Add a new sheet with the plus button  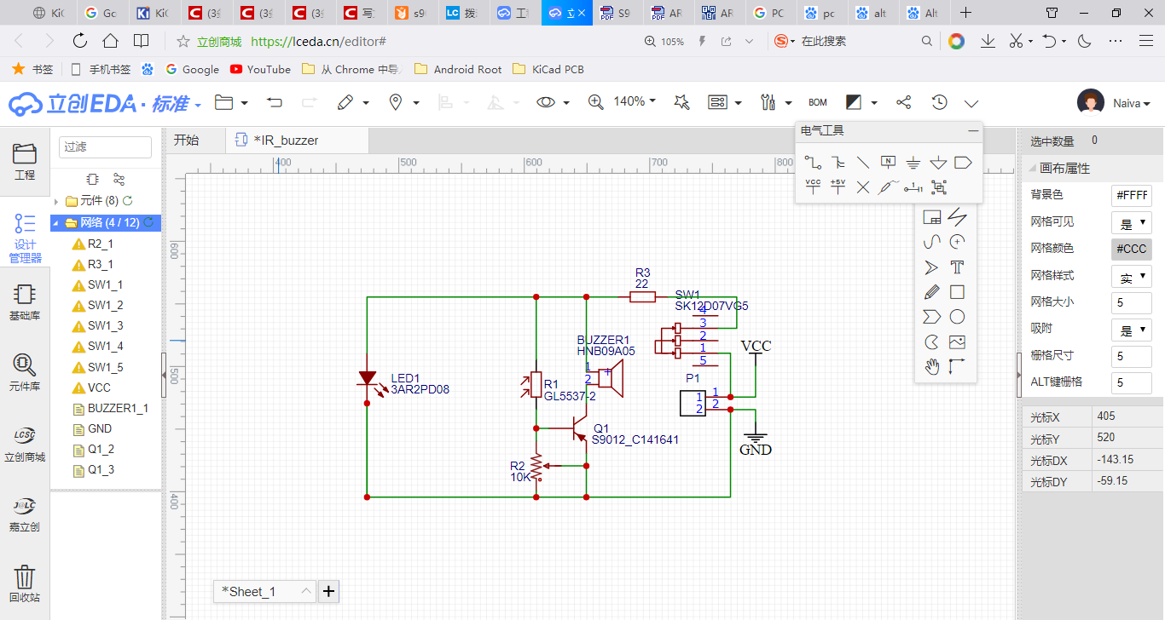[328, 591]
